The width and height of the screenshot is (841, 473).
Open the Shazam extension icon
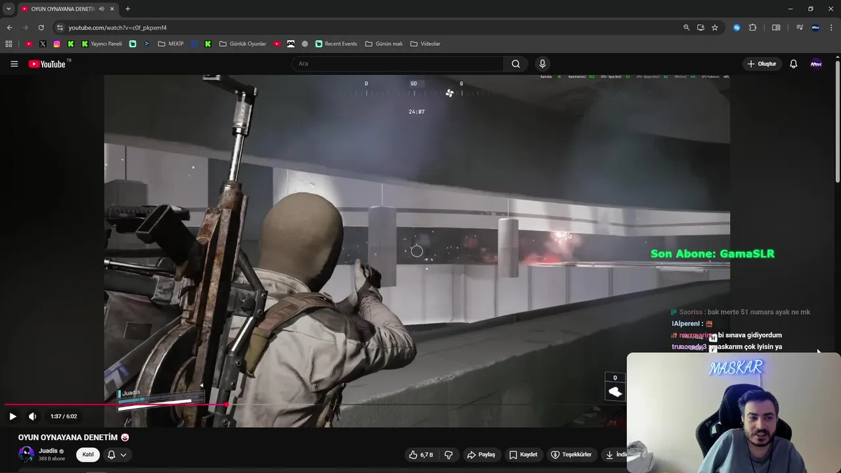click(x=737, y=28)
